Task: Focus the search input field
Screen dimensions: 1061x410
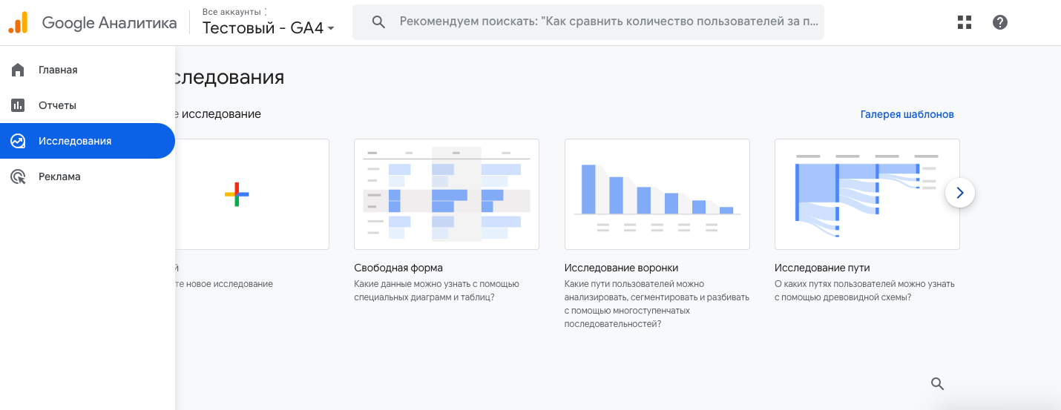Action: pos(588,22)
